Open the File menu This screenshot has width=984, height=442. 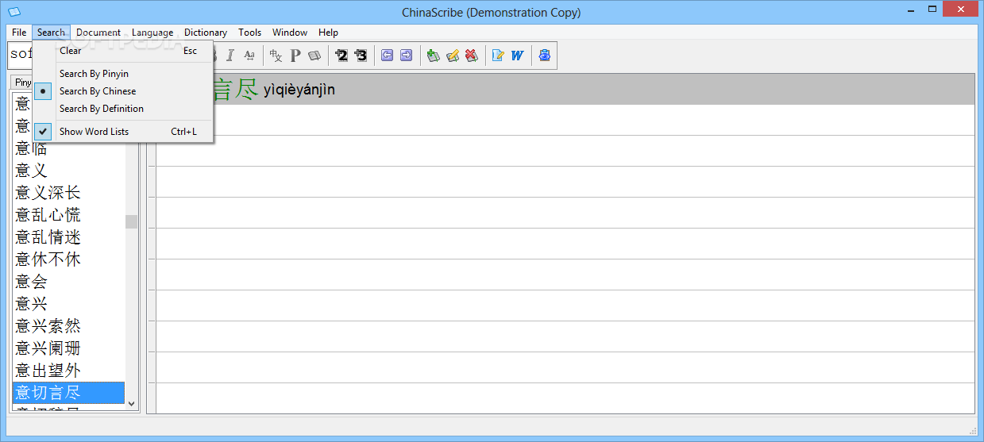pyautogui.click(x=19, y=33)
